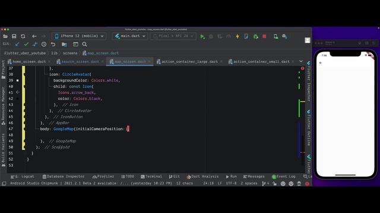Screen dimensions: 380x213
Task: Click the red error indicator in editor corner
Action: click(302, 69)
